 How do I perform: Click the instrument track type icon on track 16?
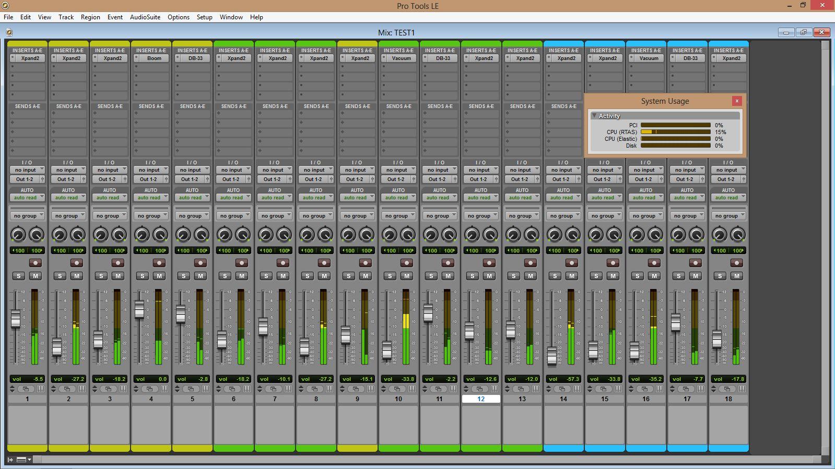tap(659, 389)
